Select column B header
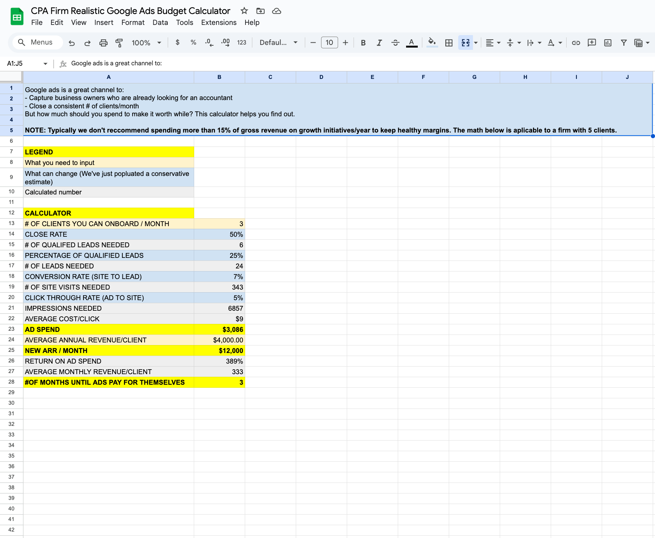The height and width of the screenshot is (538, 655). click(x=219, y=77)
